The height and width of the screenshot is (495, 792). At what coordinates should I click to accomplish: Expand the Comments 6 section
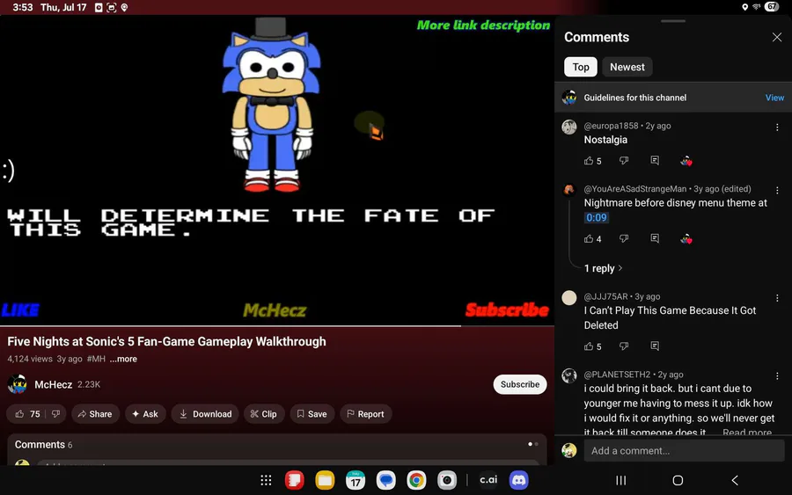coord(277,445)
